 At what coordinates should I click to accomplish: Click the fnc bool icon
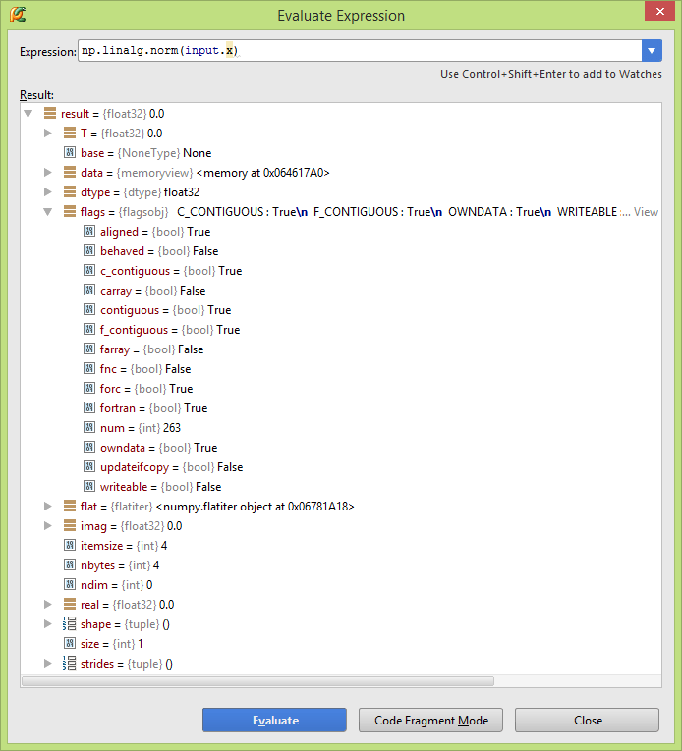click(89, 368)
